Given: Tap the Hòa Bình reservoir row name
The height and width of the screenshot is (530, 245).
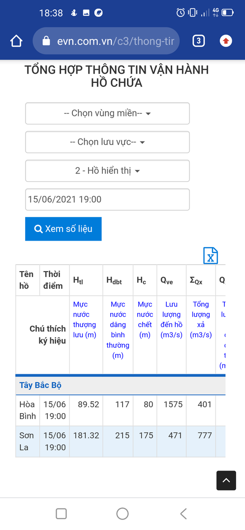Looking at the screenshot, I should tap(28, 410).
